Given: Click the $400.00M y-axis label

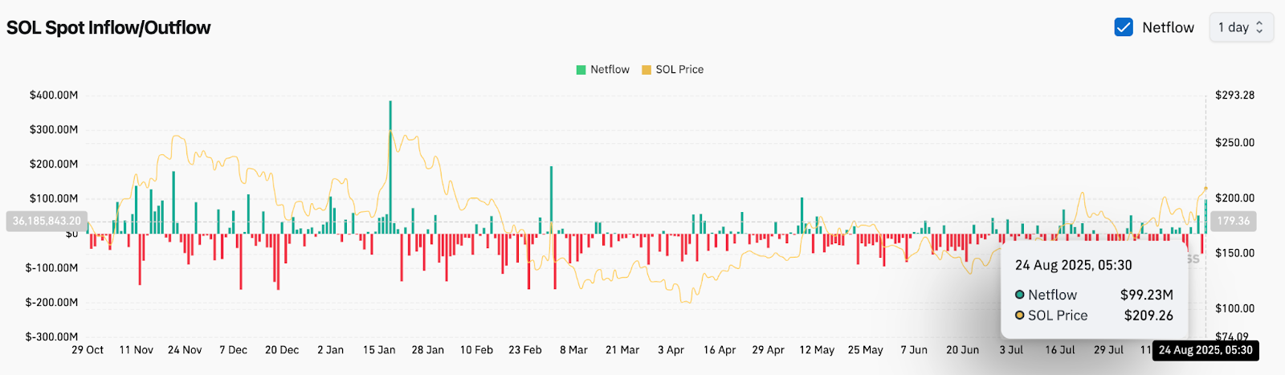Looking at the screenshot, I should click(x=54, y=95).
